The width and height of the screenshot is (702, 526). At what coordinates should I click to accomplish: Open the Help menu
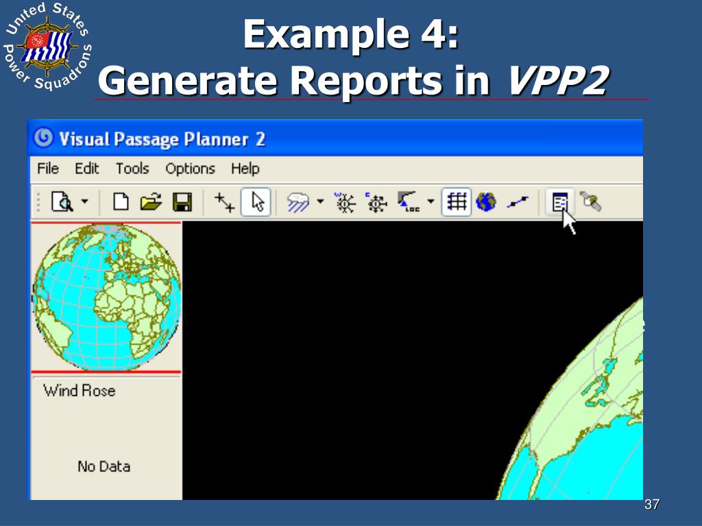[x=245, y=168]
